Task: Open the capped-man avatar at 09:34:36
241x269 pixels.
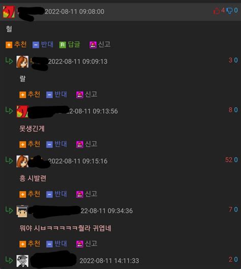Action: coord(22,211)
